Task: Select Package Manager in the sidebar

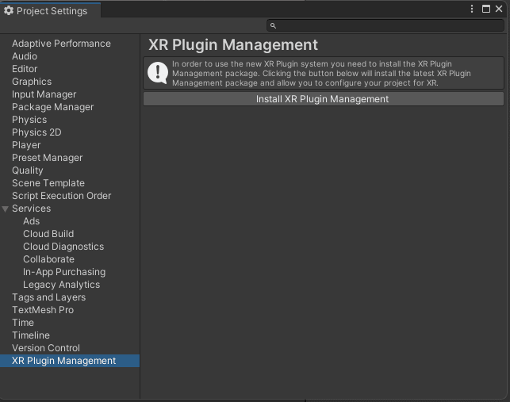Action: click(53, 107)
